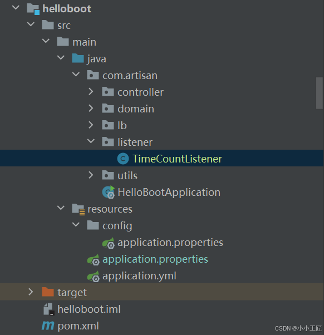Click the utils package icon
Image resolution: width=324 pixels, height=335 pixels.
[x=108, y=175]
